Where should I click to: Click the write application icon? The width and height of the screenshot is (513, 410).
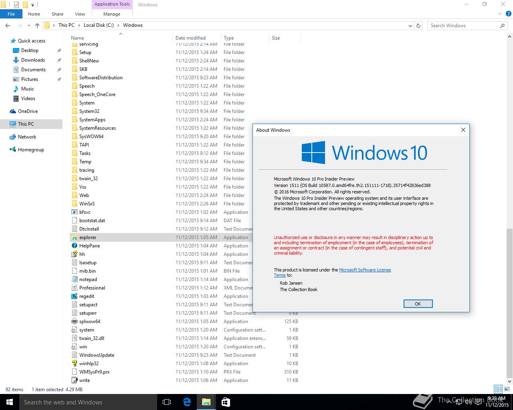pyautogui.click(x=74, y=380)
